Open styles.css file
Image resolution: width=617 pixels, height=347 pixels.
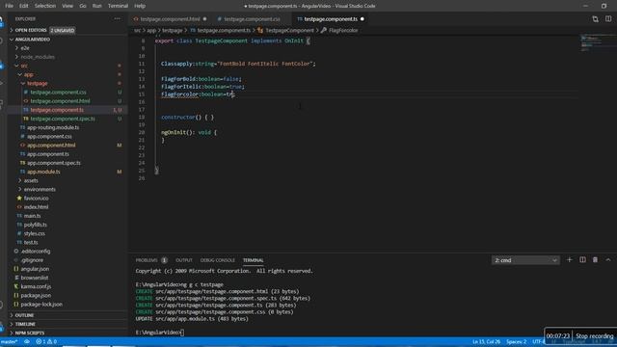click(35, 233)
